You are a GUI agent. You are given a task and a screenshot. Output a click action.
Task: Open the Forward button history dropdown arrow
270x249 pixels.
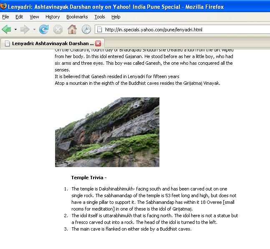click(x=35, y=30)
